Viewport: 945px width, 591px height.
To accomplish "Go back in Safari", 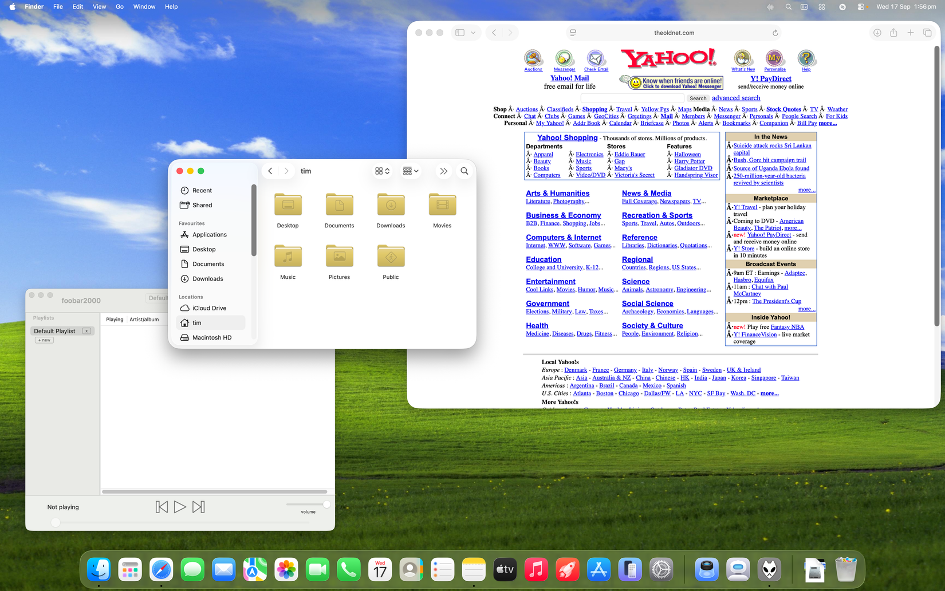I will pyautogui.click(x=494, y=33).
